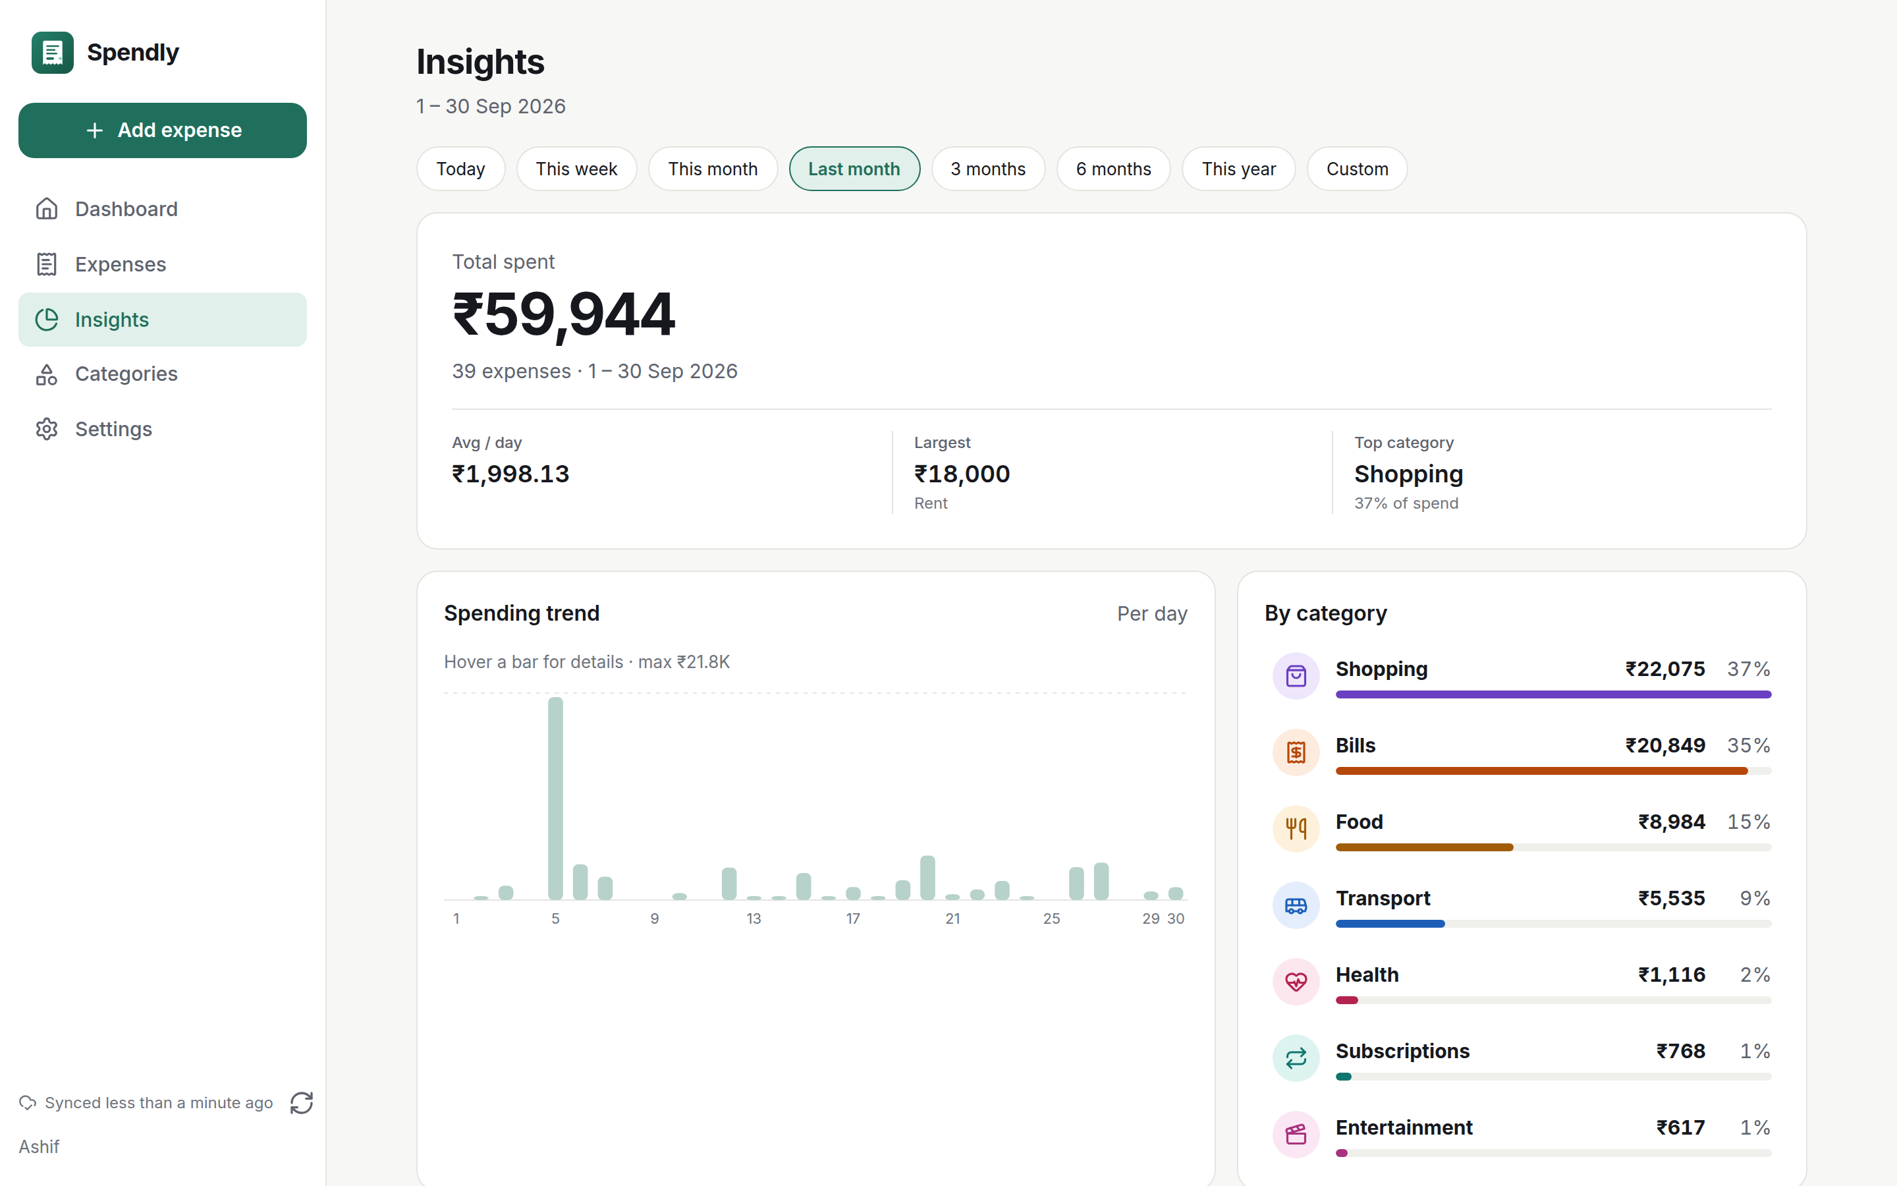Click the Dashboard home icon

[x=47, y=209]
